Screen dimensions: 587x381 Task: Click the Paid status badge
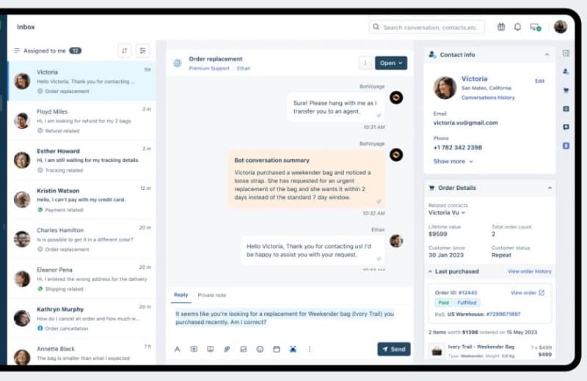click(x=444, y=303)
